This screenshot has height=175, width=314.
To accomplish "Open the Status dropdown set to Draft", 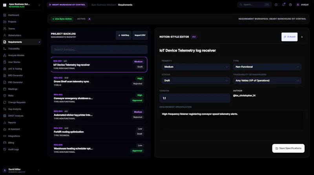I will coord(196,80).
